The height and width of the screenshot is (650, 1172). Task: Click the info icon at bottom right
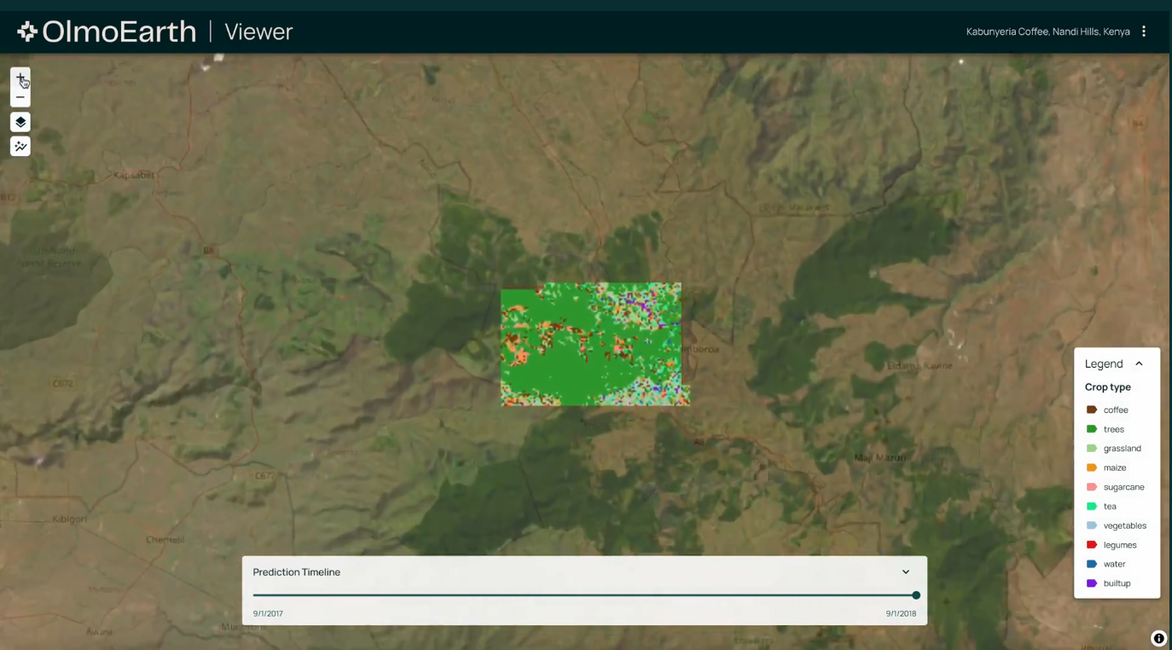[1158, 638]
